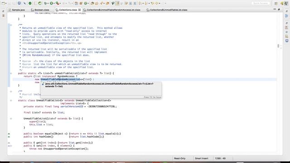
Task: Minimize the editor area
Action: point(275,9)
